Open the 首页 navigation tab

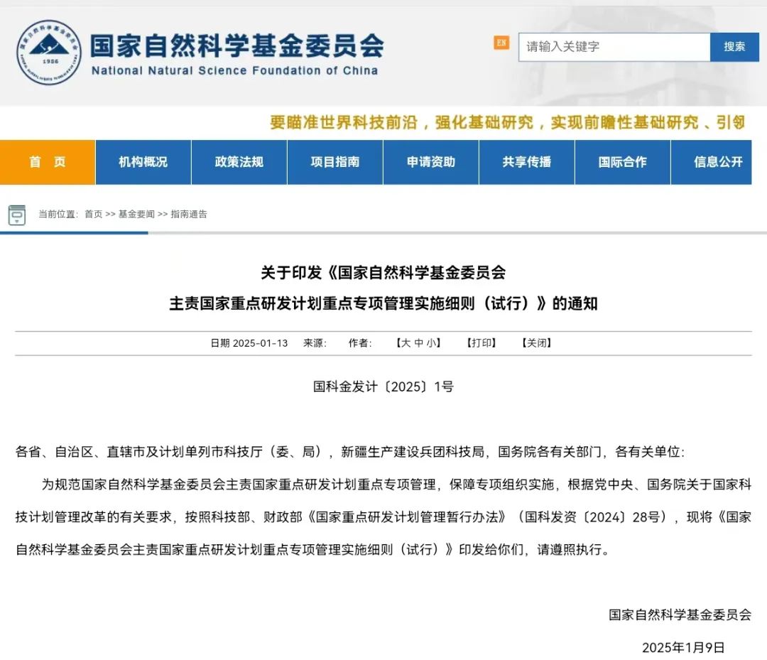pyautogui.click(x=48, y=162)
